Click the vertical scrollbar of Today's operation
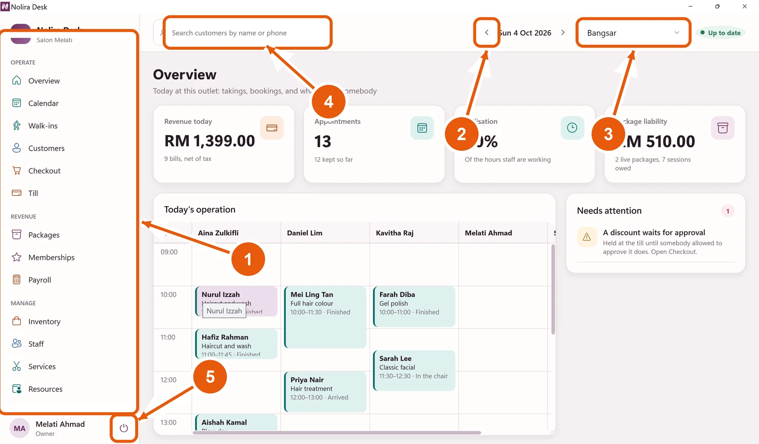 point(553,289)
